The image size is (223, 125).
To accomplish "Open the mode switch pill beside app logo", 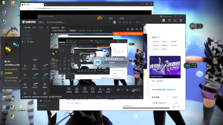I will tap(41, 22).
